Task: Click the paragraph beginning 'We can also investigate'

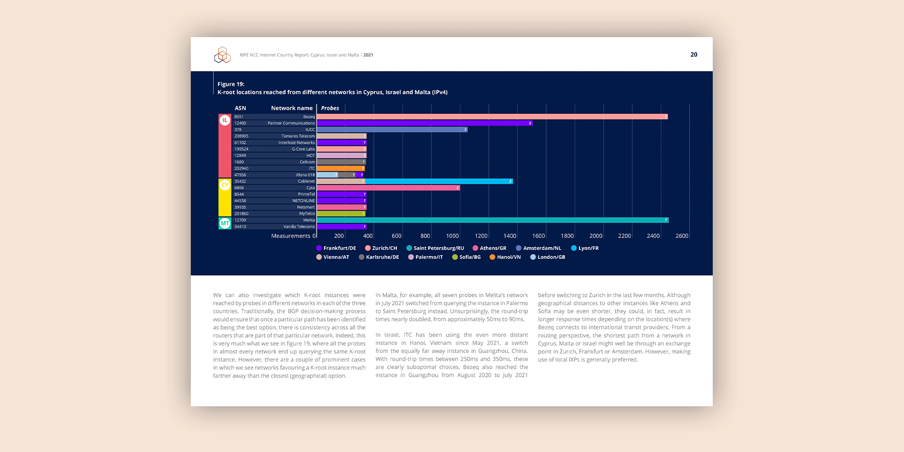Action: click(289, 335)
